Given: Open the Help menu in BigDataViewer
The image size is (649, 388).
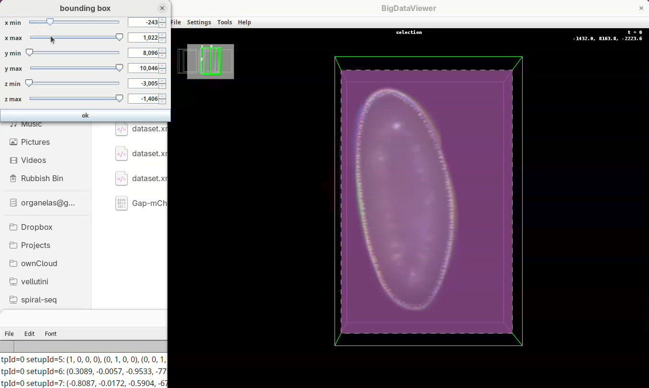Looking at the screenshot, I should pos(244,22).
